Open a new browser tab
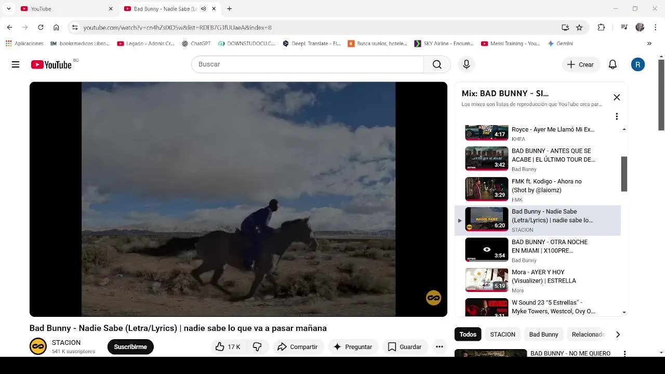The height and width of the screenshot is (374, 665). (230, 9)
